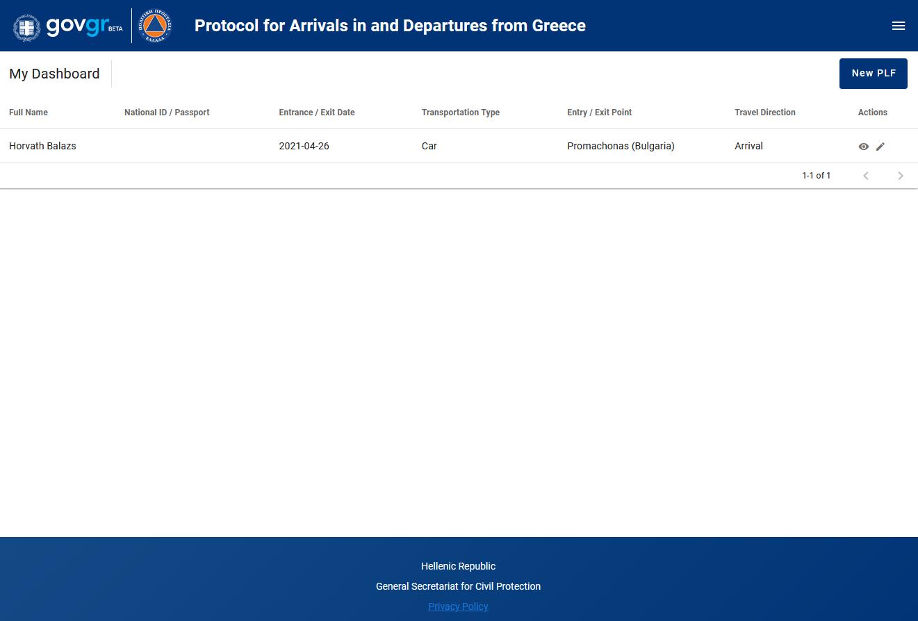Select the Transportation Type column header
The width and height of the screenshot is (918, 621).
pyautogui.click(x=460, y=113)
